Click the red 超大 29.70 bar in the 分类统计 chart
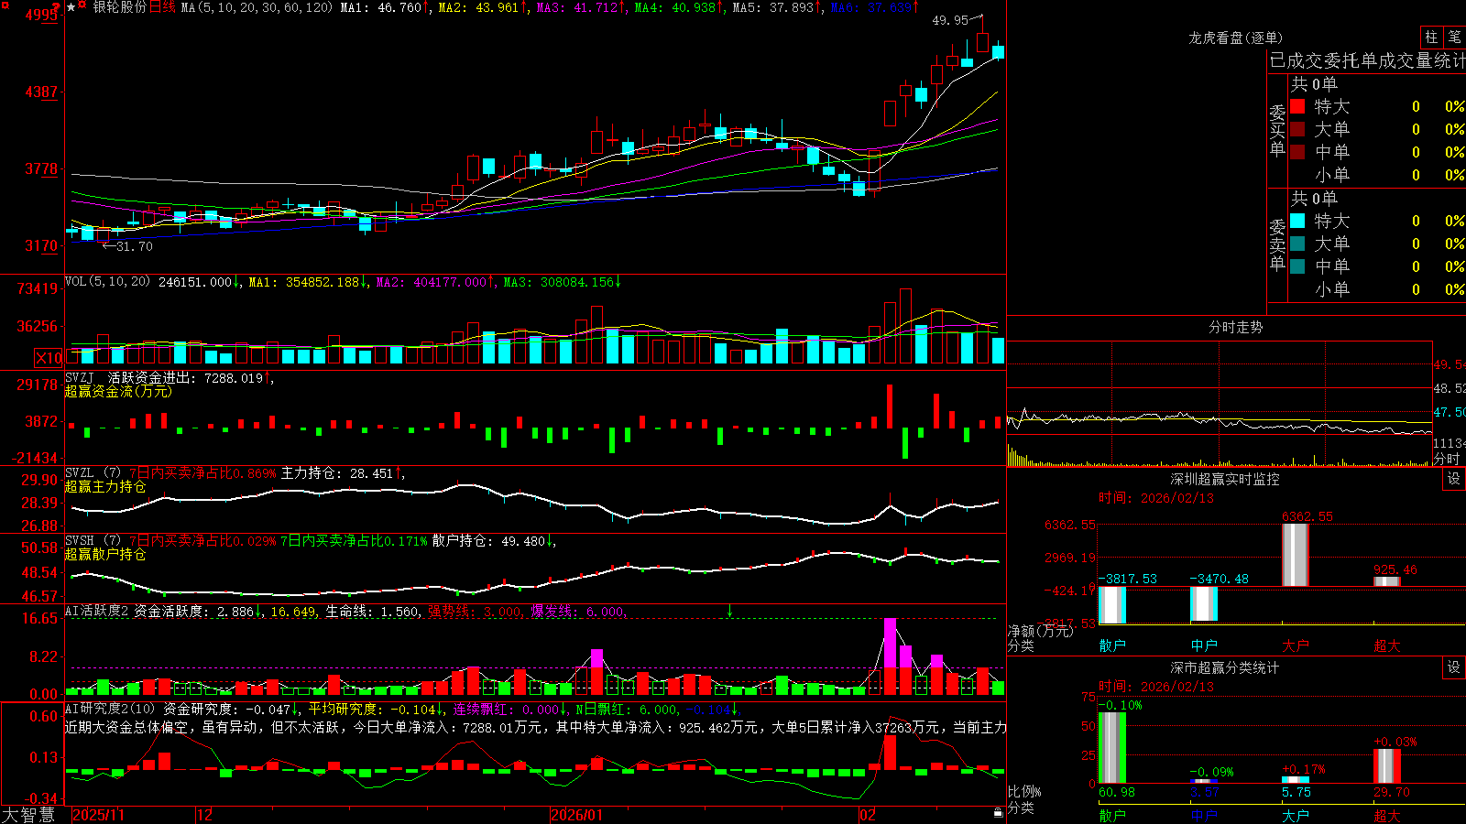This screenshot has height=824, width=1466. [1386, 766]
